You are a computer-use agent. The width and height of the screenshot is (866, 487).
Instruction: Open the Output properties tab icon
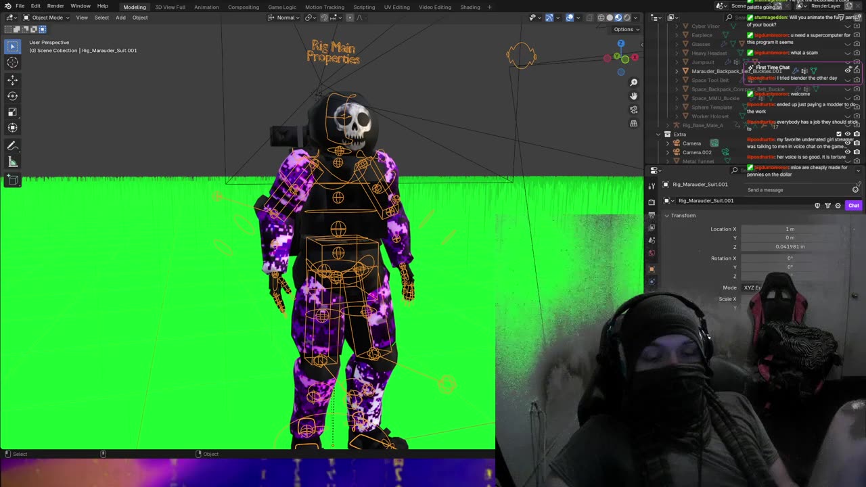point(652,214)
